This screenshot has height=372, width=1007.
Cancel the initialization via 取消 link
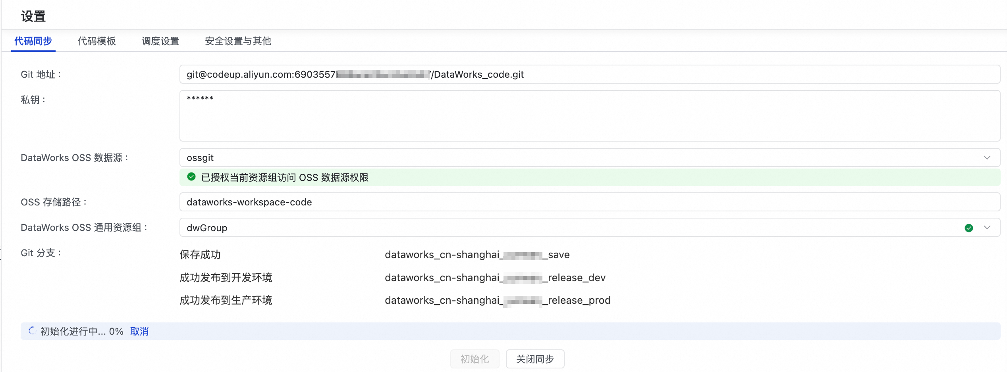pos(139,331)
